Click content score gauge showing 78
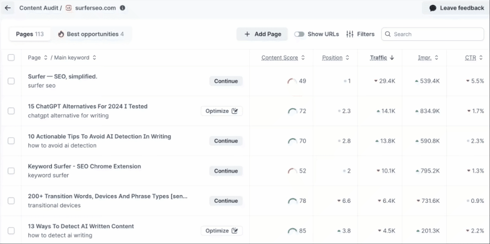Image resolution: width=490 pixels, height=244 pixels. [292, 201]
